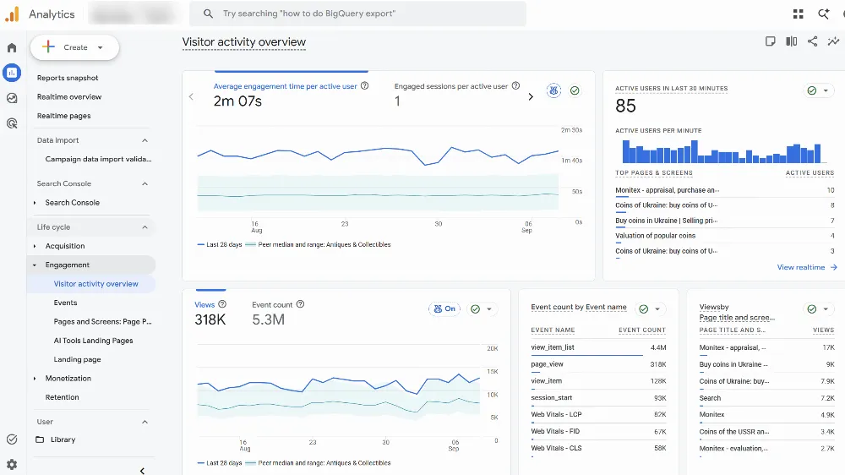This screenshot has width=845, height=475.
Task: Open Pages and Screens: Page P... report
Action: [102, 321]
